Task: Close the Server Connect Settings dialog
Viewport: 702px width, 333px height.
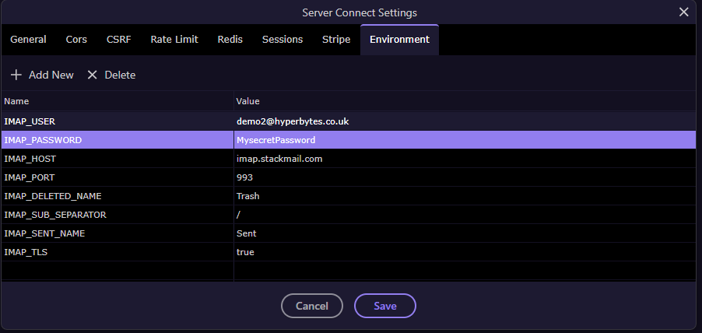Action: (x=683, y=12)
